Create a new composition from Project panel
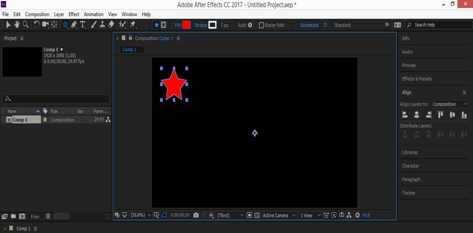 coord(22,216)
